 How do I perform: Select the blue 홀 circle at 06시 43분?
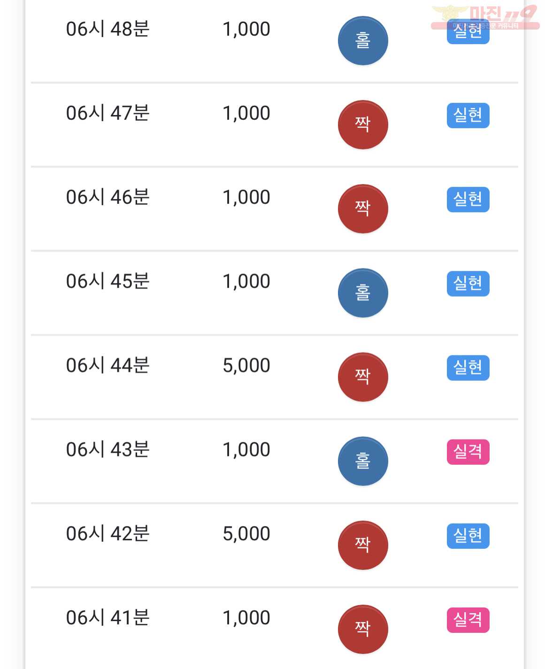coord(363,461)
